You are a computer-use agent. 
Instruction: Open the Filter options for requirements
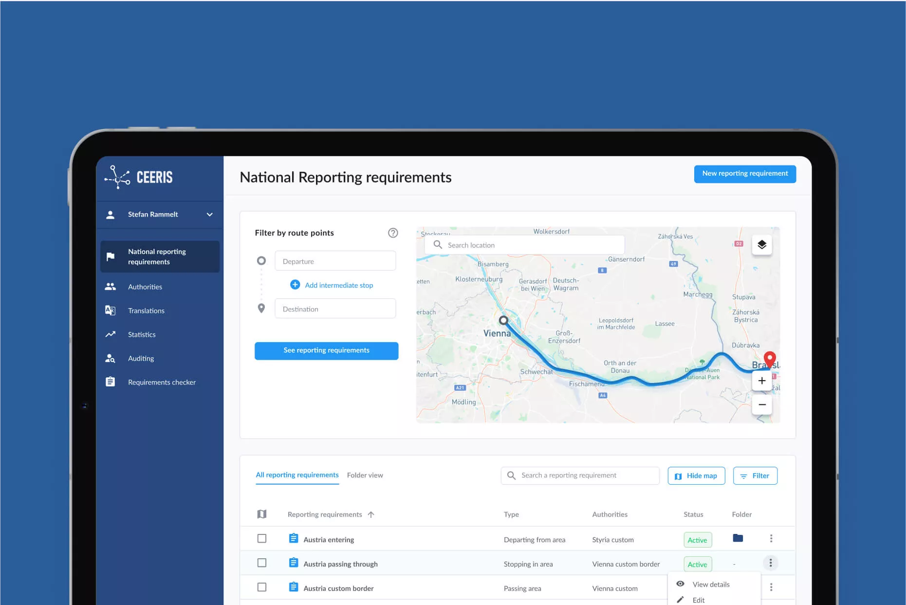755,476
